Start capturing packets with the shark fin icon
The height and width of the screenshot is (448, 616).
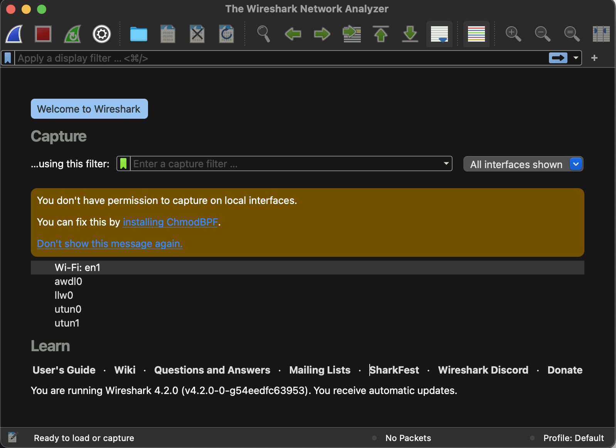14,34
